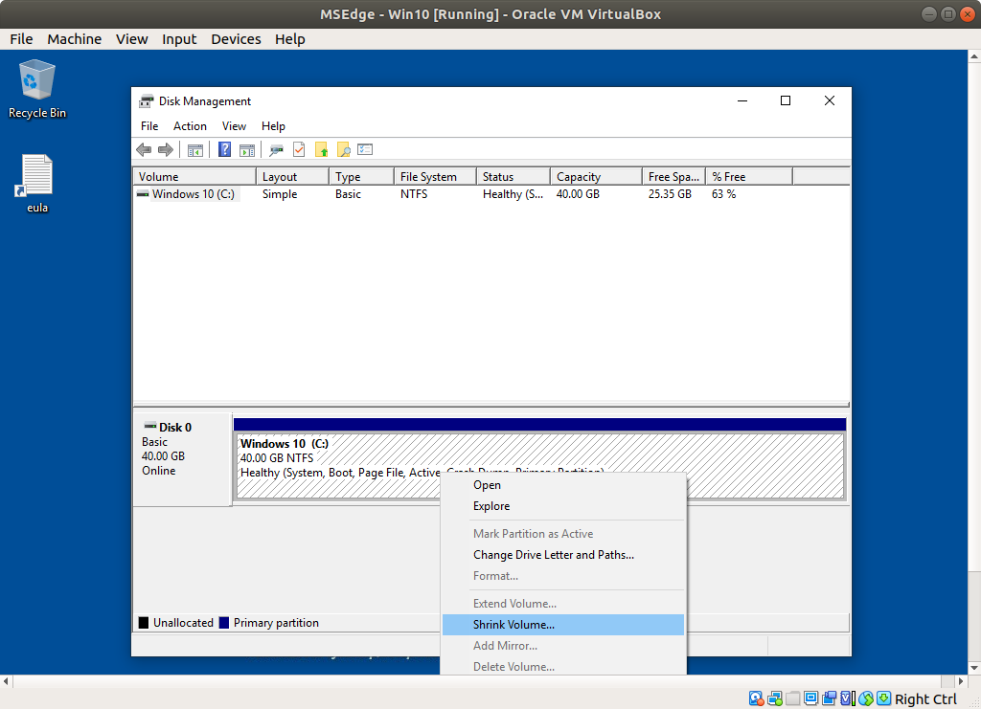Sort by the Status column header

[x=513, y=177]
